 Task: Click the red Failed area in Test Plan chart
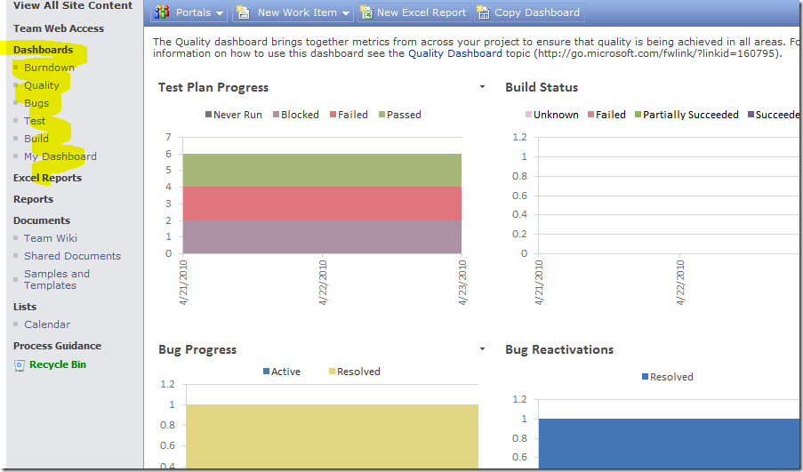(x=322, y=204)
